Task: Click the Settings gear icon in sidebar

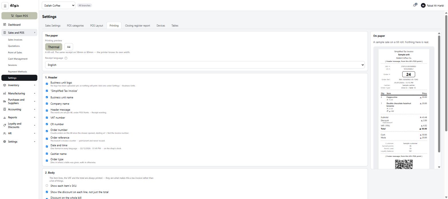Action: point(5,141)
